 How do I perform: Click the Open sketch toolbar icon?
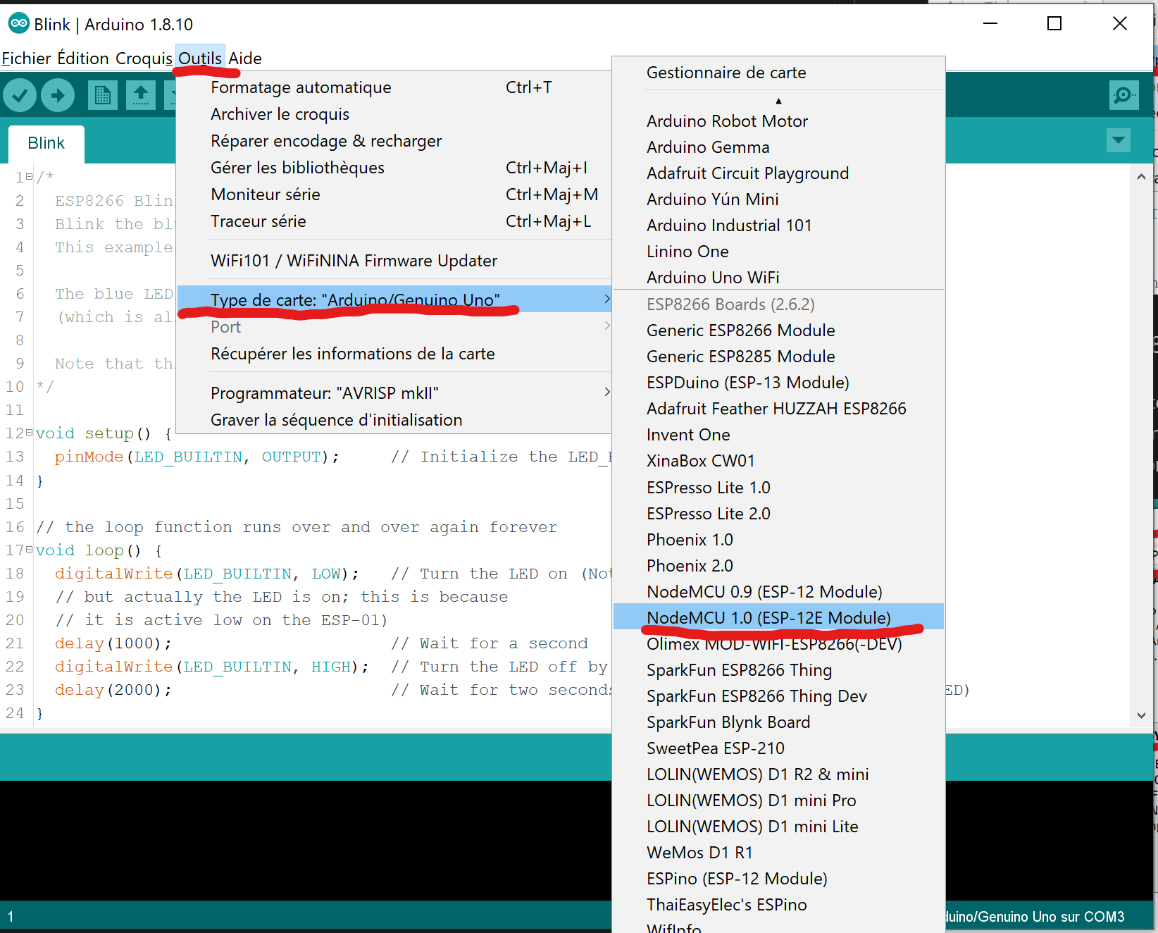(x=141, y=95)
